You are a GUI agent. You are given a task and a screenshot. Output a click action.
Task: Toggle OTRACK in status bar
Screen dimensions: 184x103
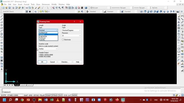[55, 95]
